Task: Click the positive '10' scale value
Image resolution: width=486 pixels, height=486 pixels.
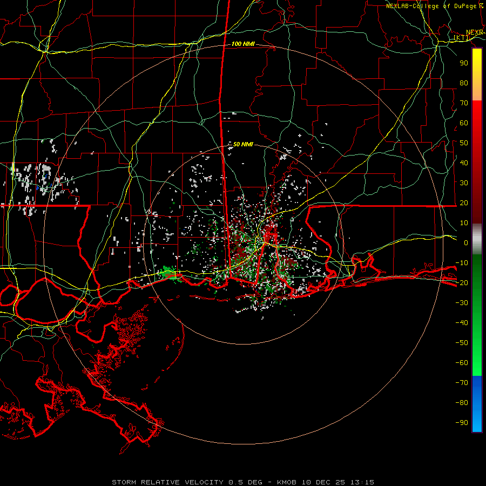Action: tap(464, 223)
